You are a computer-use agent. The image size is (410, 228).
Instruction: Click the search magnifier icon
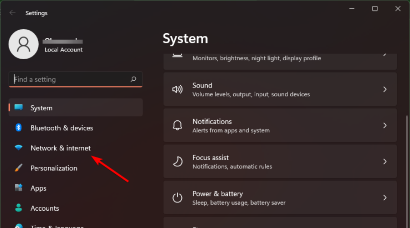(133, 79)
